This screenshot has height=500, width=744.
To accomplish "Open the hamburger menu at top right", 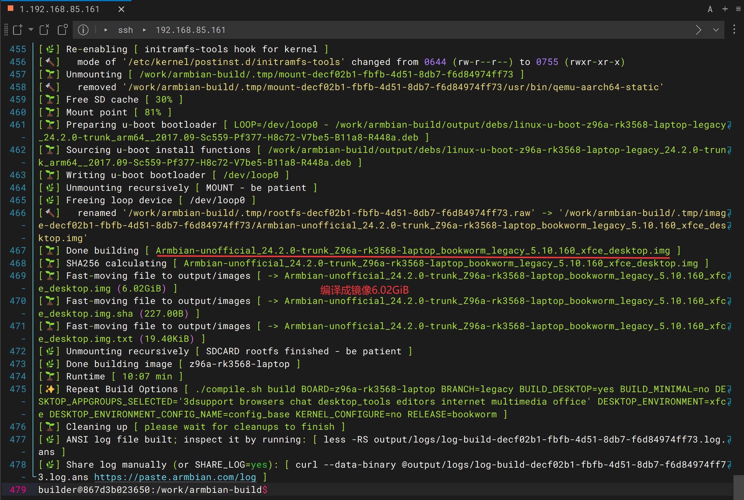I will [738, 9].
